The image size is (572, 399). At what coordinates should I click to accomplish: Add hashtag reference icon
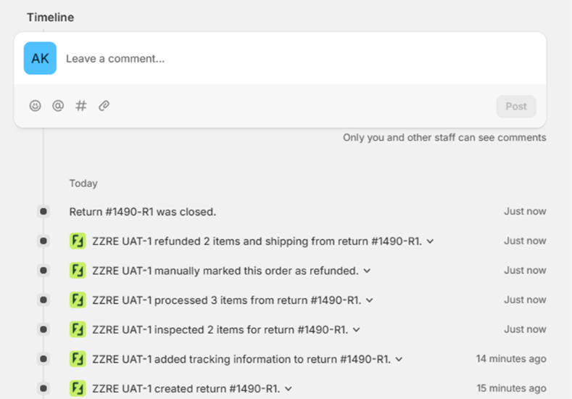(x=81, y=106)
